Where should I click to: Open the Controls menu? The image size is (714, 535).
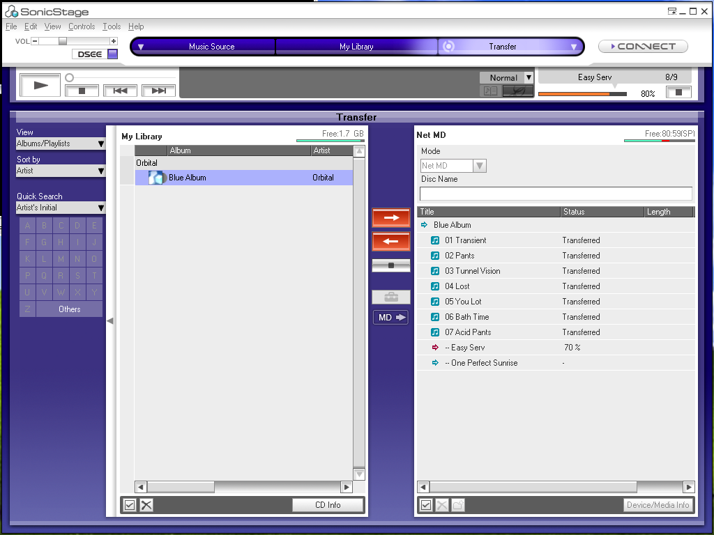tap(82, 26)
